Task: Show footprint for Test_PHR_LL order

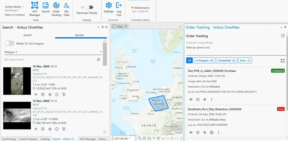Action: (x=198, y=99)
